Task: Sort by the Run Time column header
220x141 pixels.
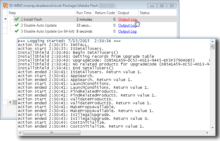Action: coord(84,13)
